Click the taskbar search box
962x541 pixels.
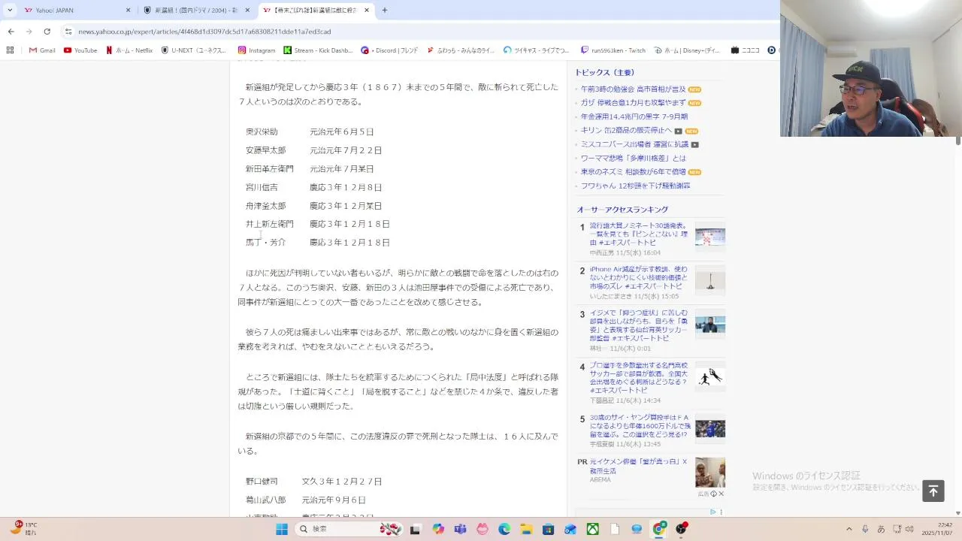pos(349,529)
